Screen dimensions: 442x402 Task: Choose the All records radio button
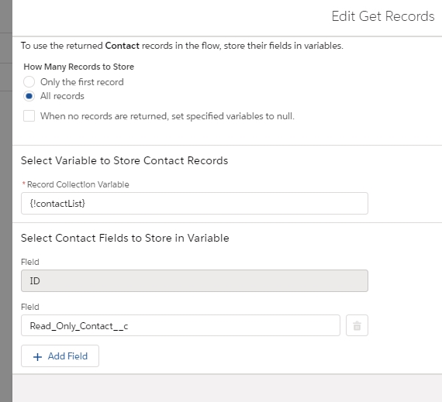click(x=29, y=96)
